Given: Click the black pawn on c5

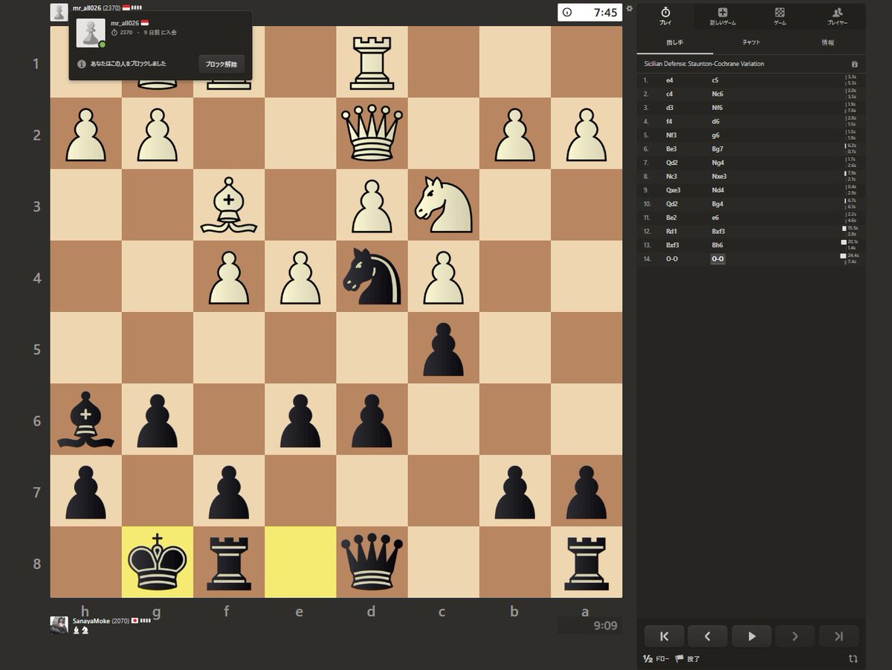Looking at the screenshot, I should click(x=444, y=348).
